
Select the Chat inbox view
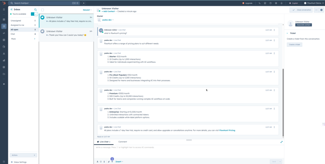pyautogui.click(x=23, y=34)
